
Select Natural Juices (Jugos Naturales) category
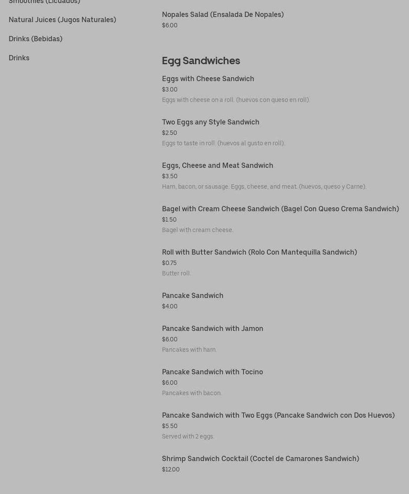[62, 20]
